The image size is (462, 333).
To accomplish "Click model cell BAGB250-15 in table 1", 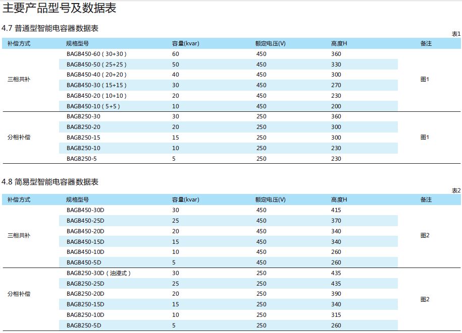I will coord(83,138).
